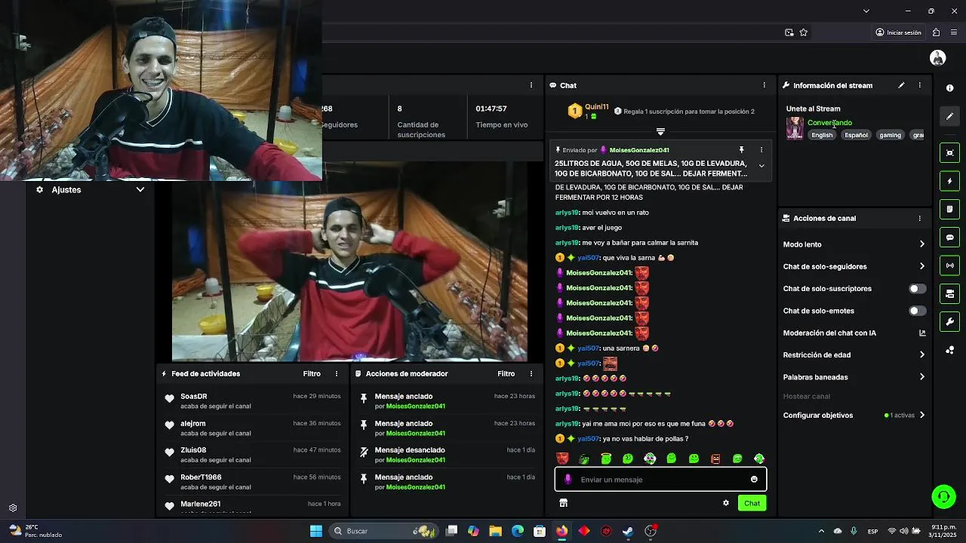This screenshot has height=543, width=966.
Task: Select the gaming tag
Action: 890,135
